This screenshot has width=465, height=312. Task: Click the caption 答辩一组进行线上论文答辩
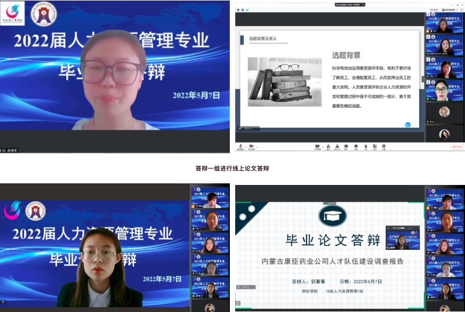point(232,168)
